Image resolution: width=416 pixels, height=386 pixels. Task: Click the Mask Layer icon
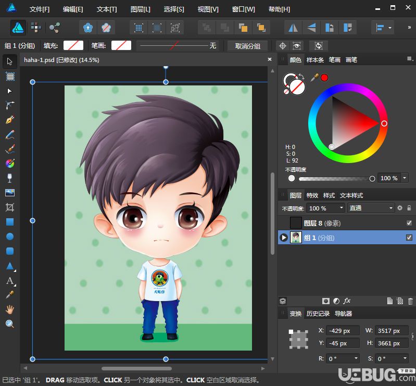326,301
